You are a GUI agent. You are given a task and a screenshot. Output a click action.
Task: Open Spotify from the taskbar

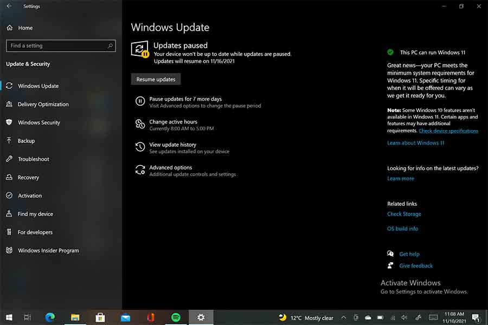pyautogui.click(x=176, y=317)
